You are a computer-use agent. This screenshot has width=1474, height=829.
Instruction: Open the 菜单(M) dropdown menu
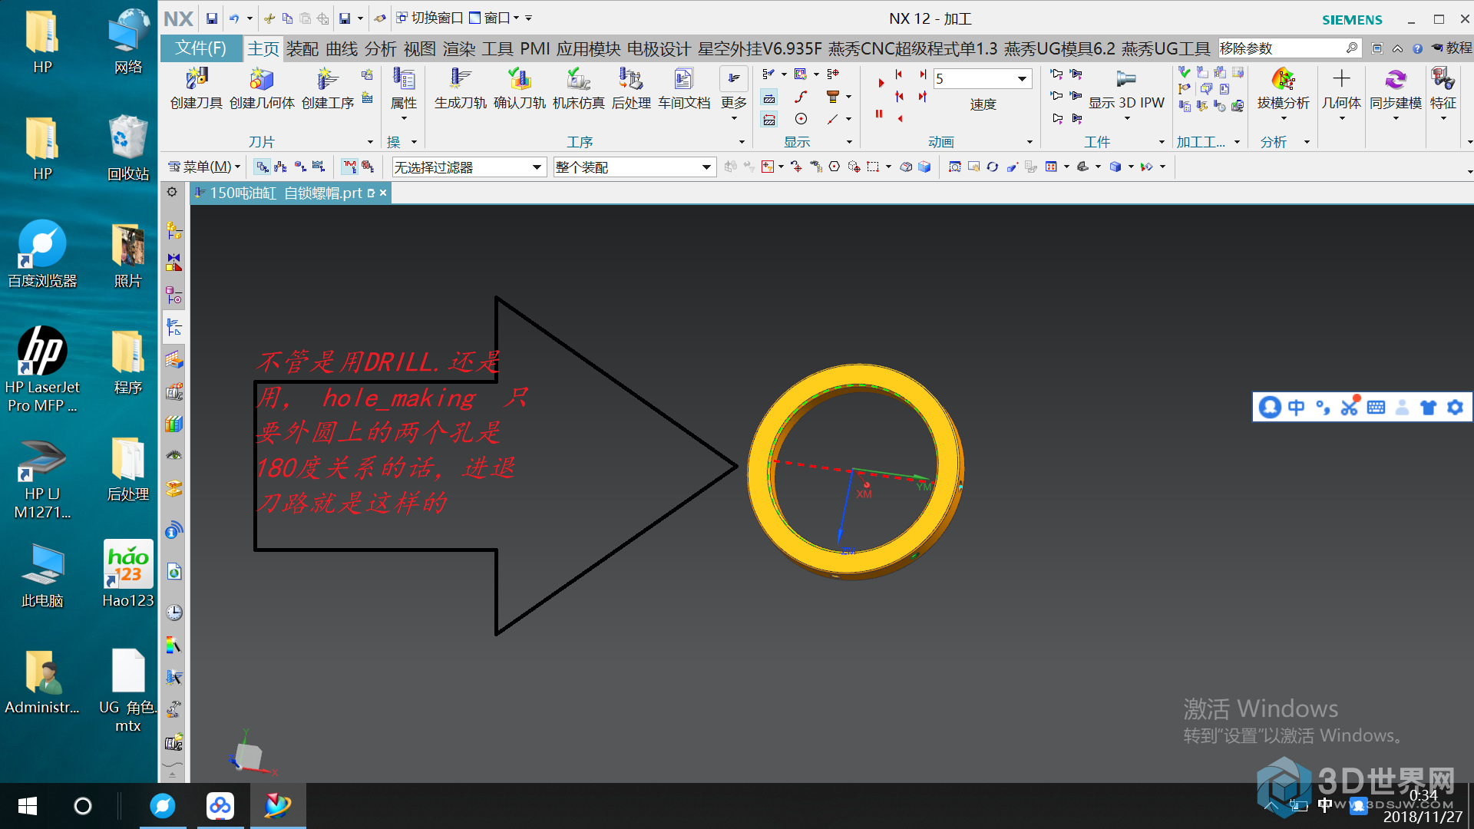[x=204, y=167]
